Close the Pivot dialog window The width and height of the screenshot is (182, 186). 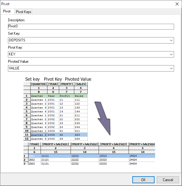tap(177, 4)
